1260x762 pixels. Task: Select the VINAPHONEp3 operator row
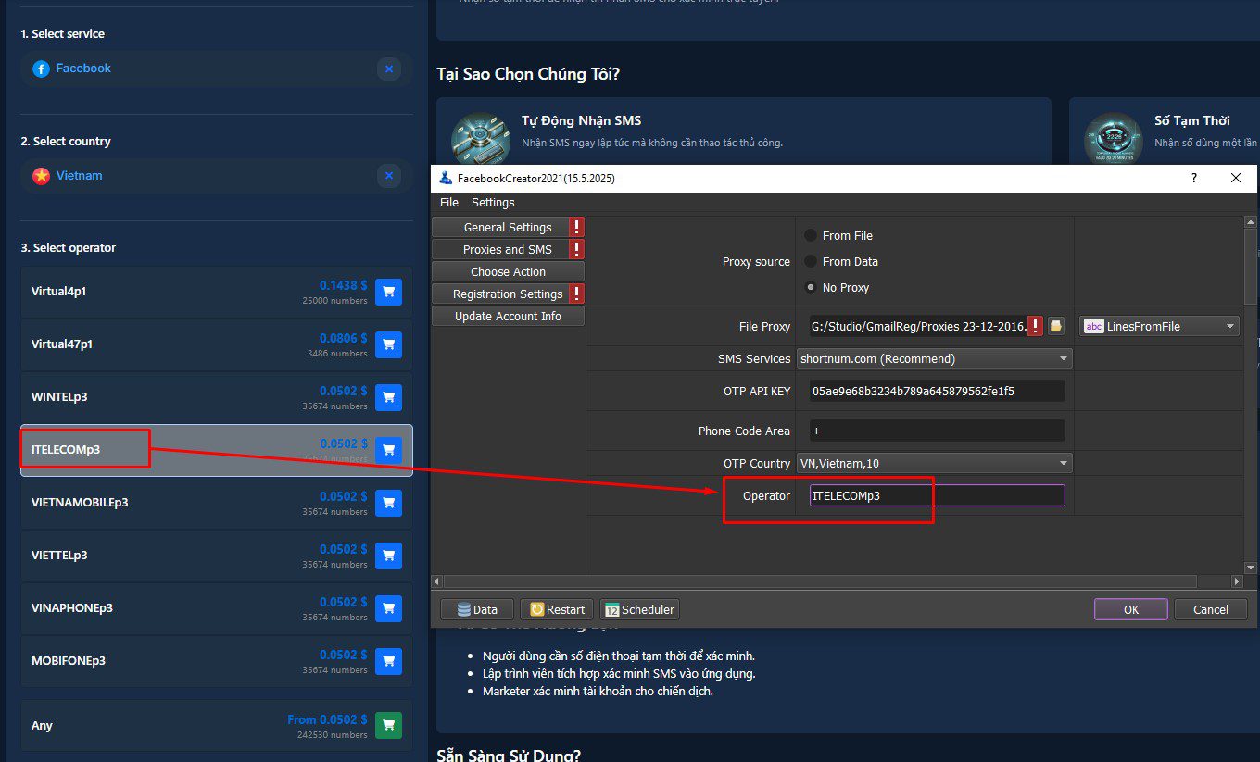pyautogui.click(x=217, y=608)
